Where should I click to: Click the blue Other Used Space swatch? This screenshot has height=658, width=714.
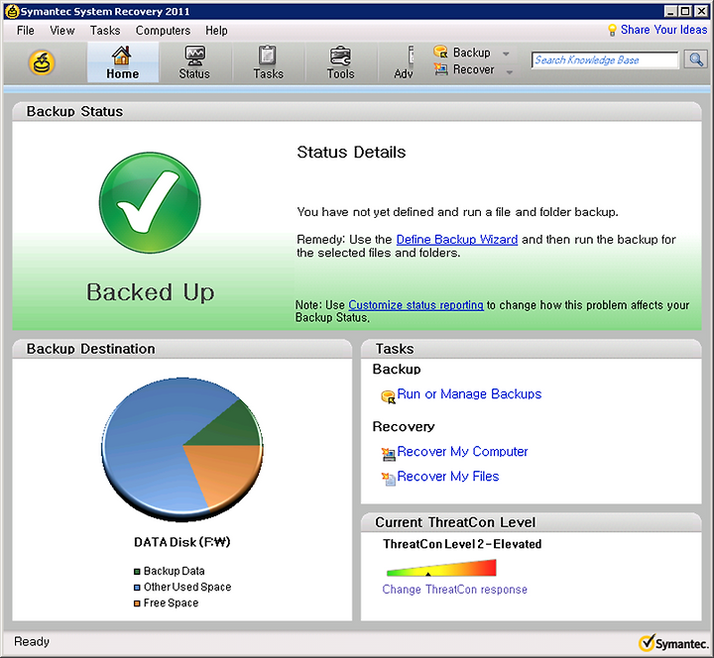coord(137,588)
